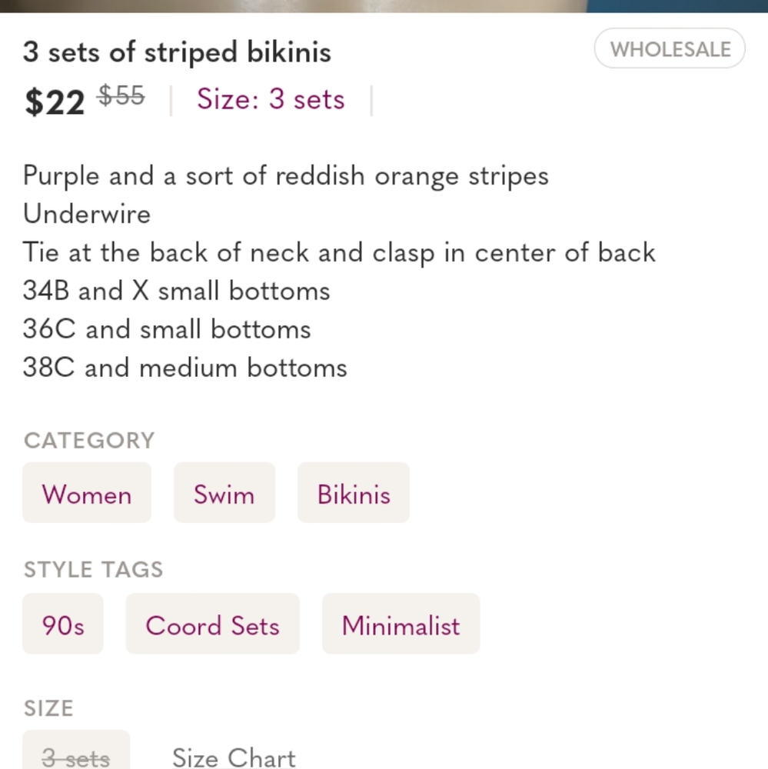Select the Swim category chip
The image size is (768, 769).
pos(224,492)
